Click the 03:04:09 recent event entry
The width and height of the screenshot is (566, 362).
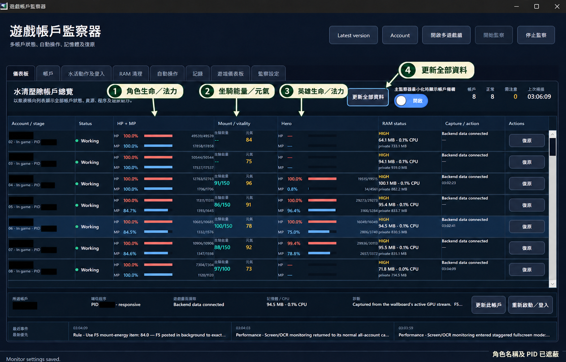150,331
